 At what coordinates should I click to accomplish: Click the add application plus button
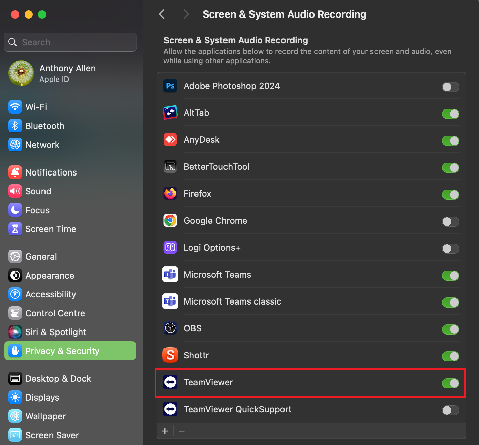point(165,431)
